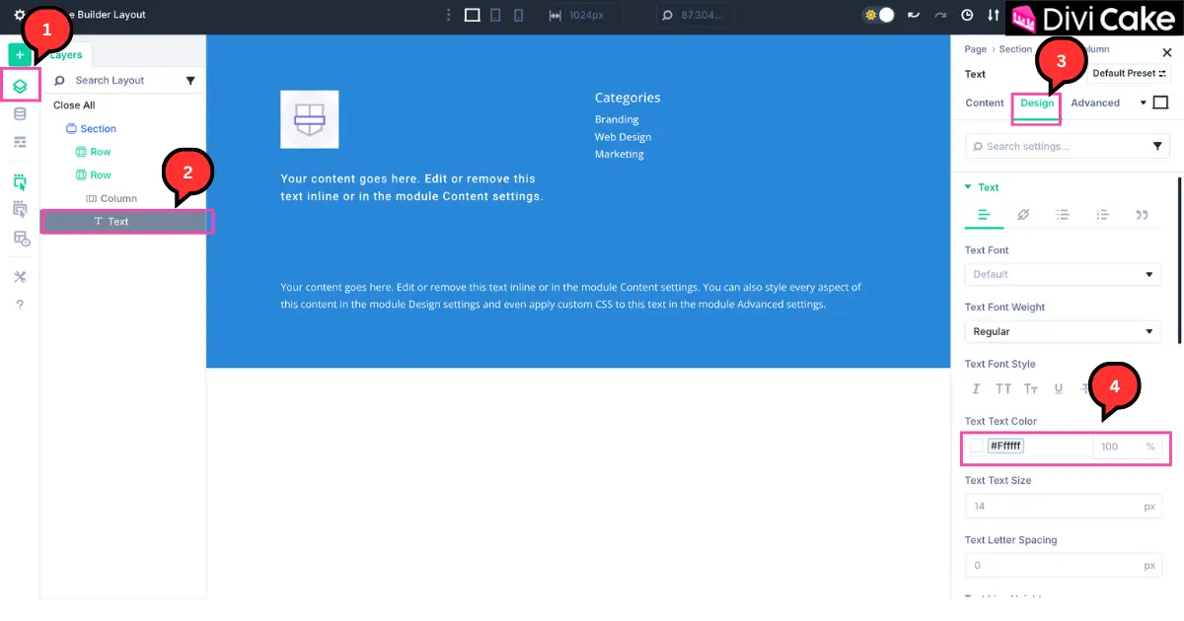Expand the settings panel with the square icon
Image resolution: width=1184 pixels, height=621 pixels.
click(1160, 103)
